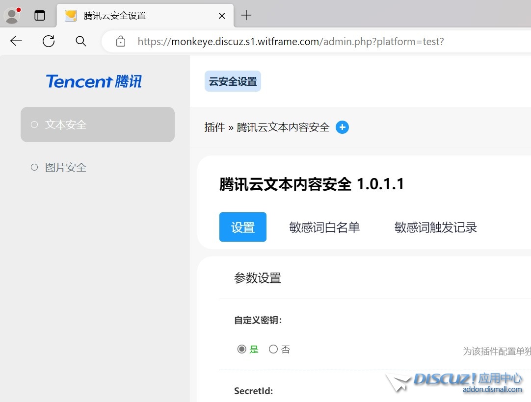Open the browser profile avatar

click(x=13, y=16)
